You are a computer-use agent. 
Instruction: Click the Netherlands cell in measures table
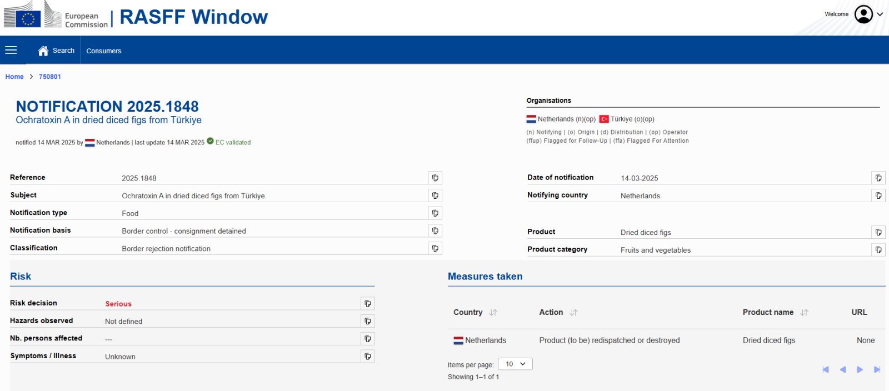480,340
